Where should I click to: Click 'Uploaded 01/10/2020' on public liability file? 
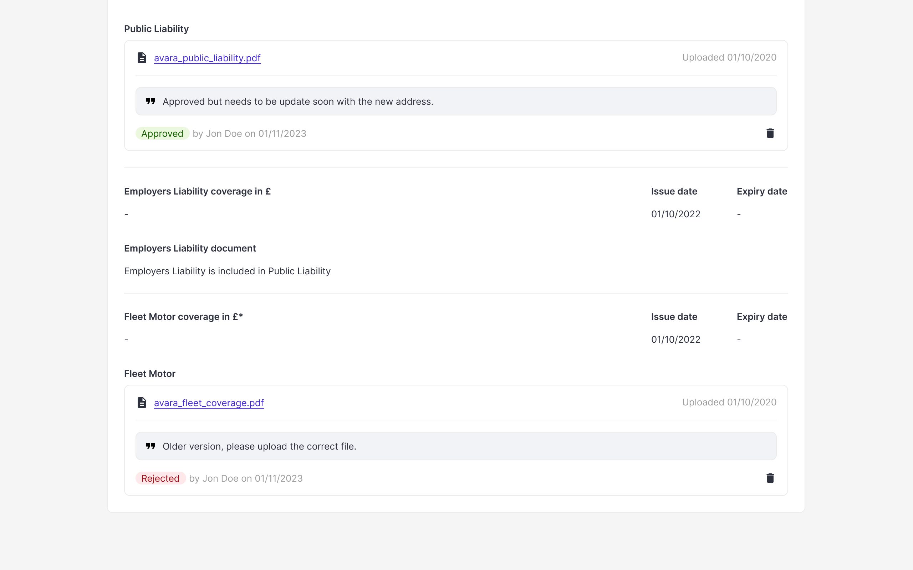pos(729,57)
